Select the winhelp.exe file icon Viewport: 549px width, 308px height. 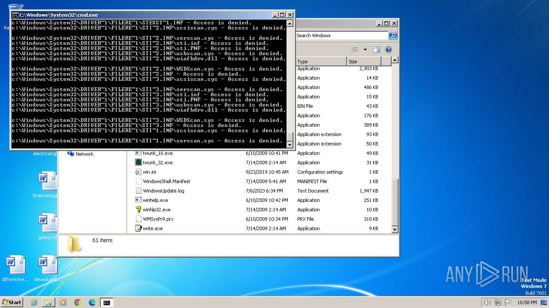(138, 200)
